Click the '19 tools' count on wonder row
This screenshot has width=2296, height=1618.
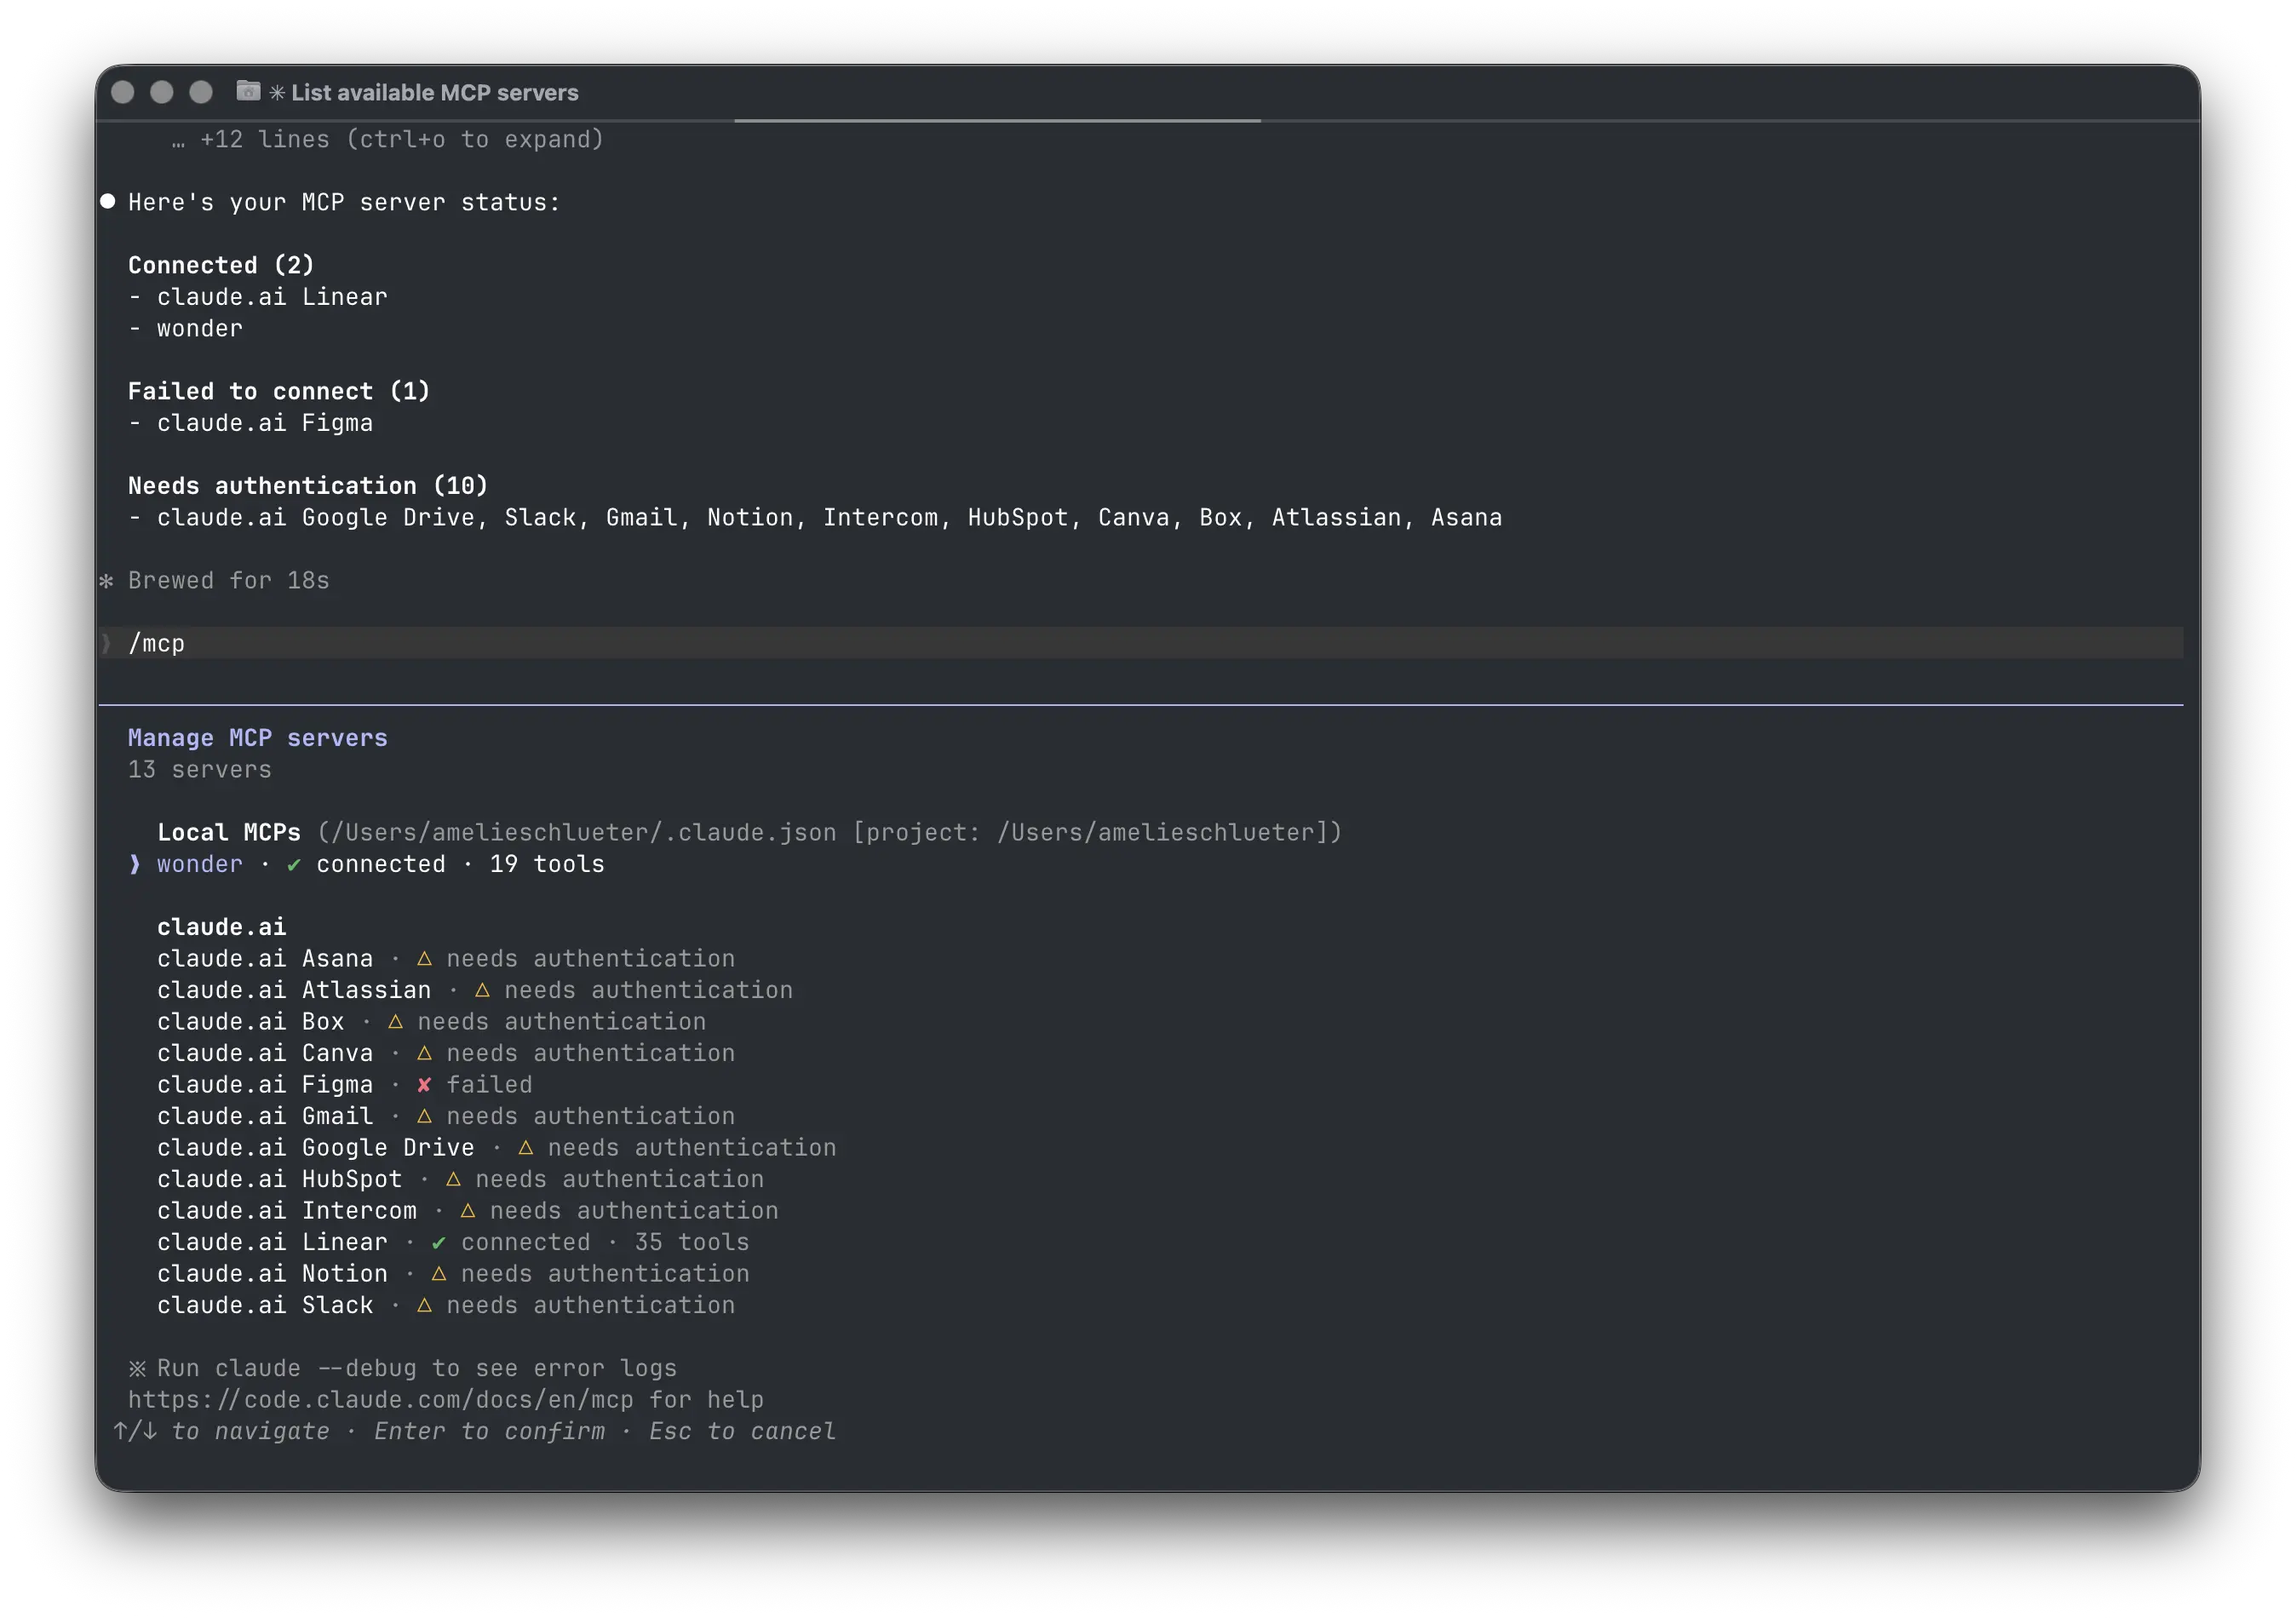[547, 864]
